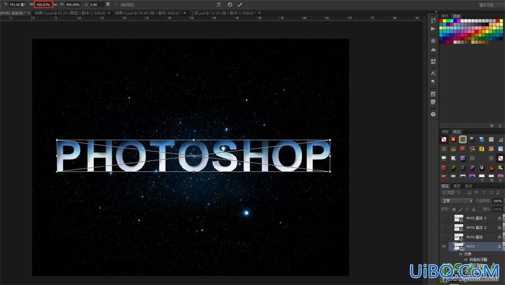Commit the transform with the checkmark icon
The image size is (505, 285).
240,4
